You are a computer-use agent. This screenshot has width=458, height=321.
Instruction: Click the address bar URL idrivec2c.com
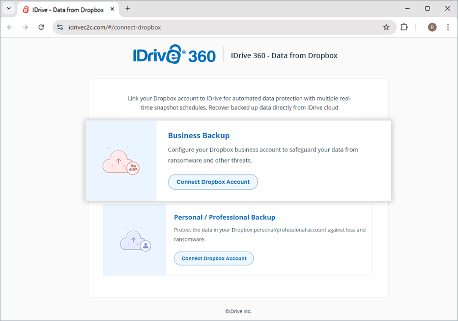click(114, 27)
